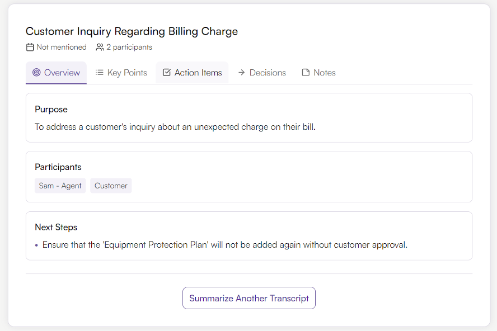
Task: Click the Key Points list icon
Action: pyautogui.click(x=99, y=72)
